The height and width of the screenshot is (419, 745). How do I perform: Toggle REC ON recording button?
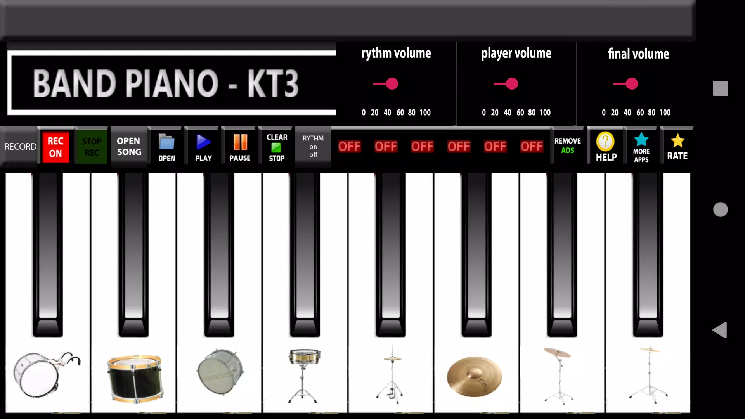point(55,147)
